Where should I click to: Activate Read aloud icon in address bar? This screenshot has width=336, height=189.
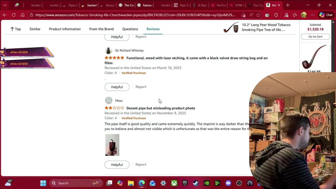(251, 15)
